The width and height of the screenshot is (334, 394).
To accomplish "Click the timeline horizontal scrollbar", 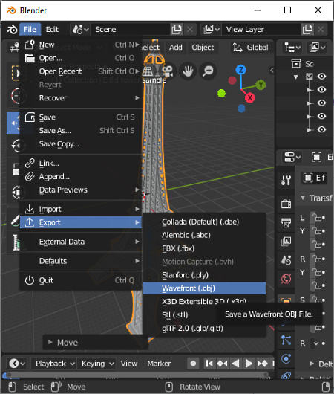I will click(x=137, y=375).
